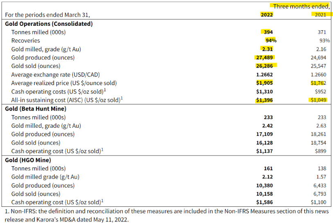Click the 17,109 Beta Hunt gold produced value

click(265, 134)
